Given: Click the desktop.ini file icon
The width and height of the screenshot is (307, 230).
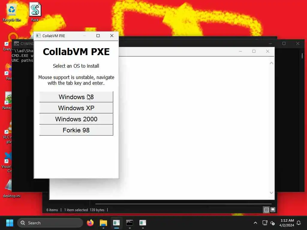Looking at the screenshot, I should [x=12, y=188].
